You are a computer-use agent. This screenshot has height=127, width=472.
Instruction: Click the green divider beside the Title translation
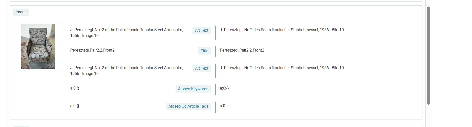click(215, 51)
